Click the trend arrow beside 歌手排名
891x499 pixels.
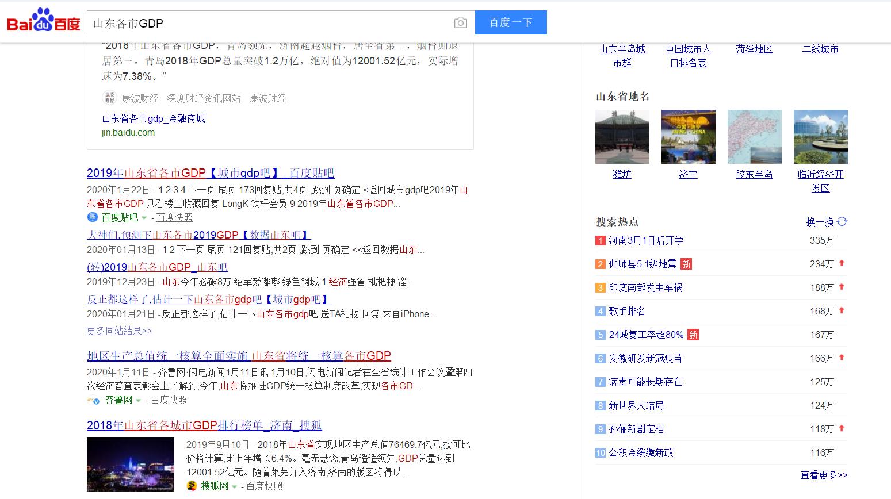(841, 310)
